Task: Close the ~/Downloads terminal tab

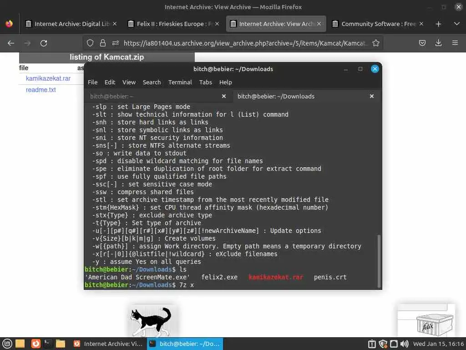Action: click(x=371, y=96)
